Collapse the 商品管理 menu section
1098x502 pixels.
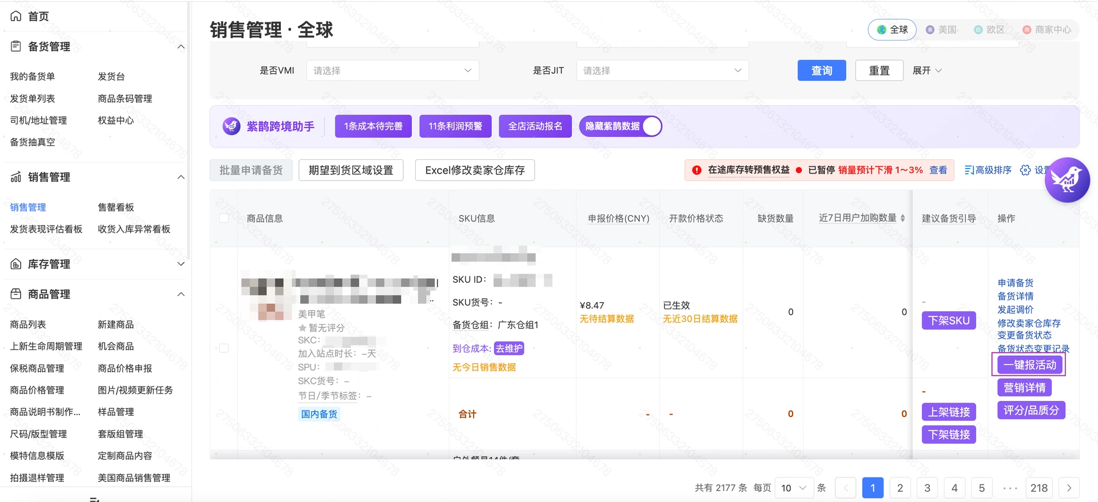(181, 294)
